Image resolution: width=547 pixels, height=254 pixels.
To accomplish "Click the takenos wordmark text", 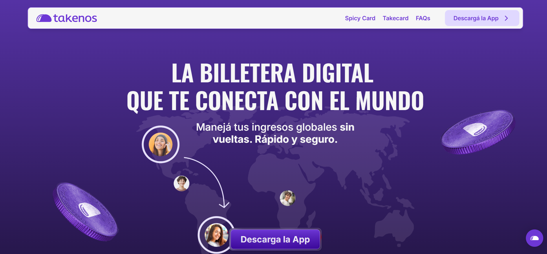I will (75, 18).
